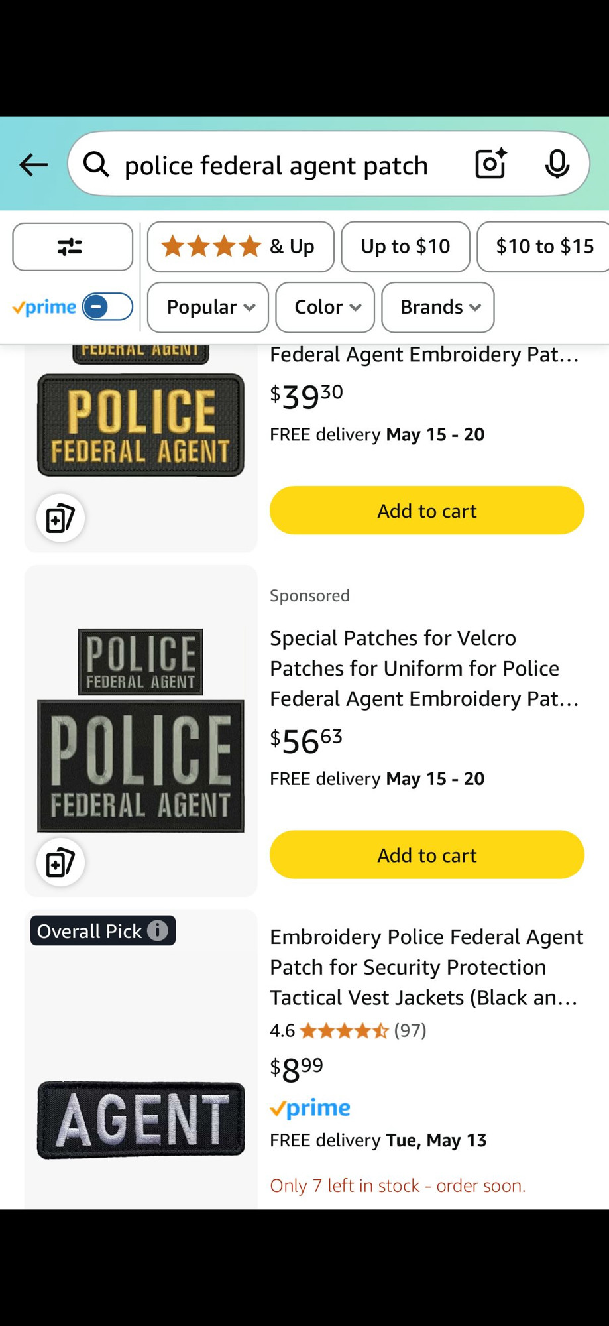Open camera lens visual search
Screen dimensions: 609x1326
pyautogui.click(x=490, y=164)
